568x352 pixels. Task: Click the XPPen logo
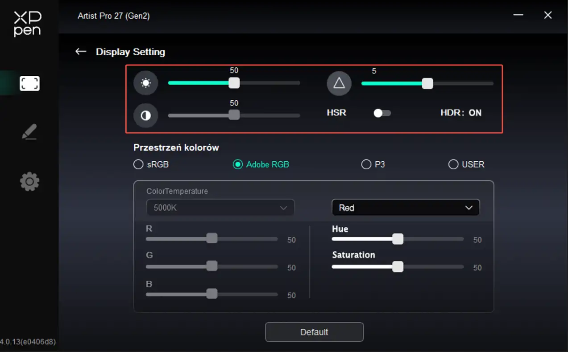point(27,24)
